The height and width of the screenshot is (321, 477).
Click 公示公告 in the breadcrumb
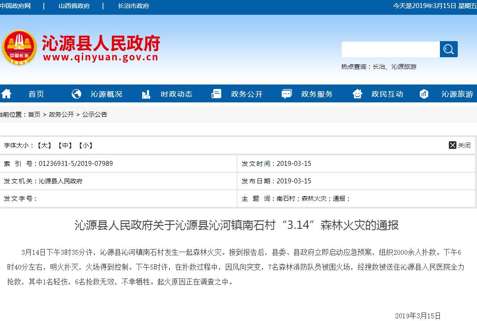(94, 114)
